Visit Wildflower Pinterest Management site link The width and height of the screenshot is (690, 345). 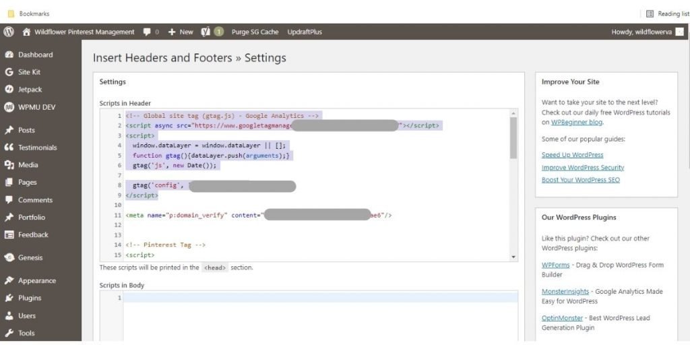pos(84,32)
